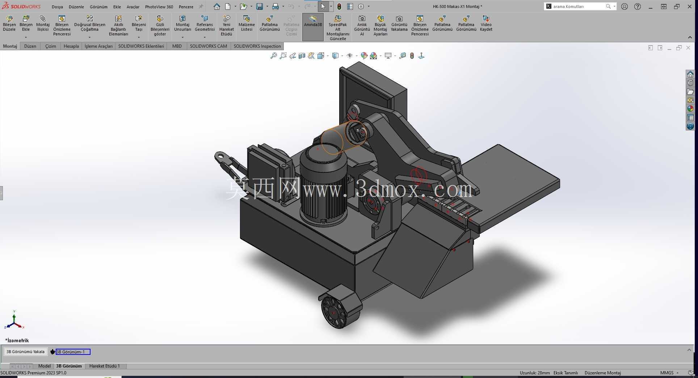Click SpeedPak Alt Montajlarını Güncelle
Screen dimensions: 698x378
tap(338, 28)
